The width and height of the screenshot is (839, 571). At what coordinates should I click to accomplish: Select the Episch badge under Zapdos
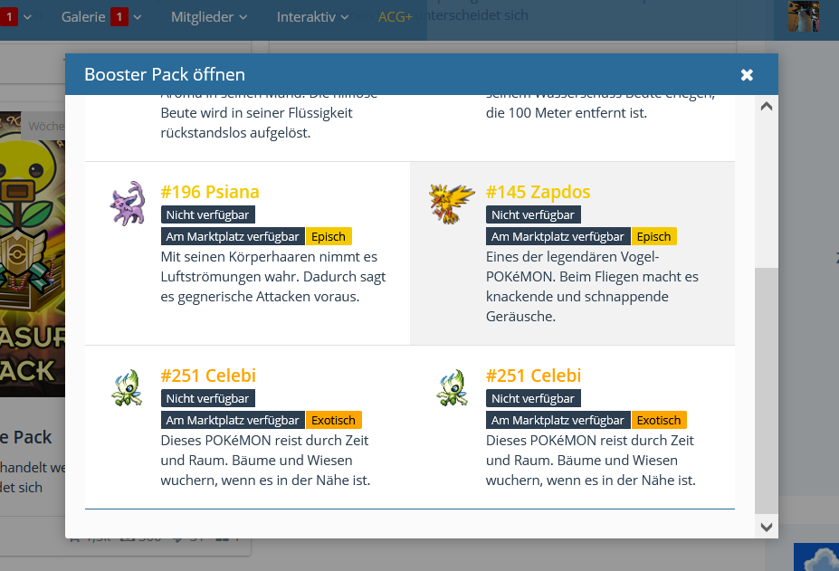(x=653, y=236)
